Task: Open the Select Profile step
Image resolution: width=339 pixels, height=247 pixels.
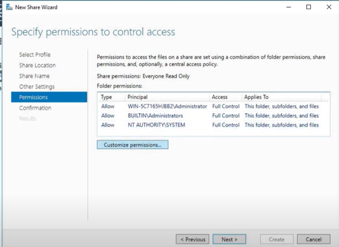Action: pyautogui.click(x=35, y=55)
